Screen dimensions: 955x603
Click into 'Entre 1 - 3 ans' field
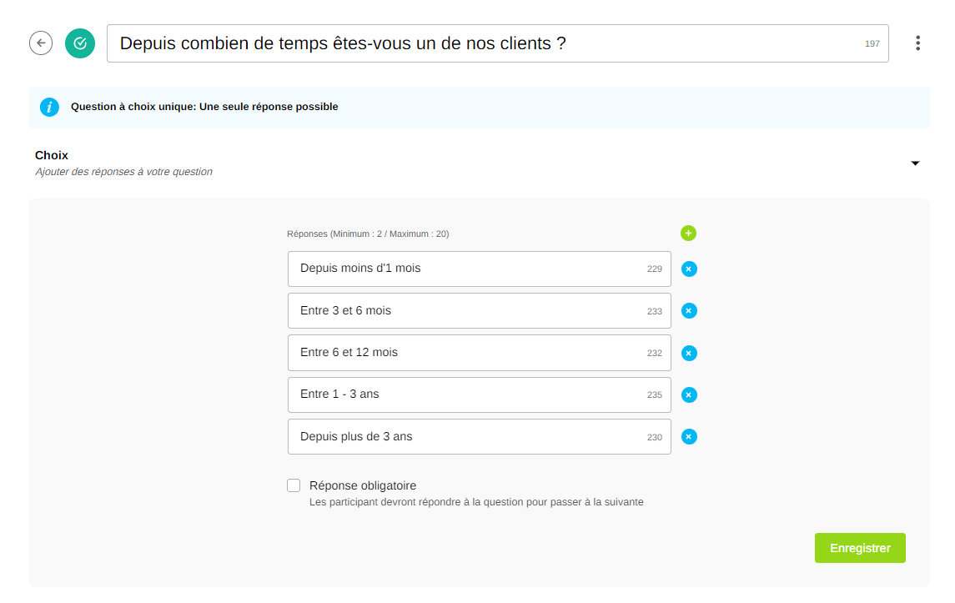tap(467, 394)
